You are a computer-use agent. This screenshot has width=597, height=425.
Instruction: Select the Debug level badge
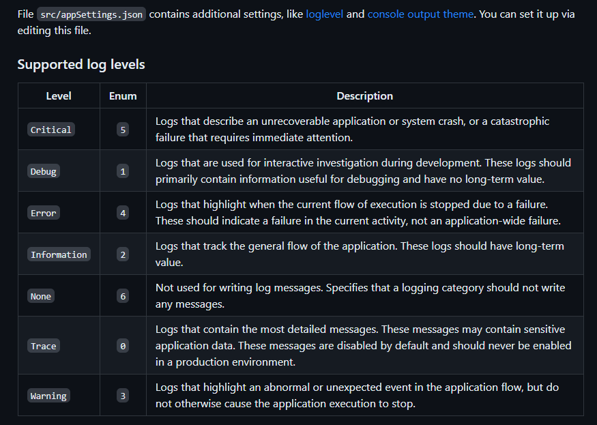pyautogui.click(x=44, y=171)
